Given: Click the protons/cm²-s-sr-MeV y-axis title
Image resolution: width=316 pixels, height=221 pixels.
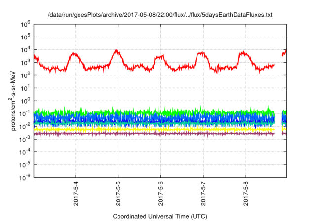Looking at the screenshot, I should click(x=13, y=101).
